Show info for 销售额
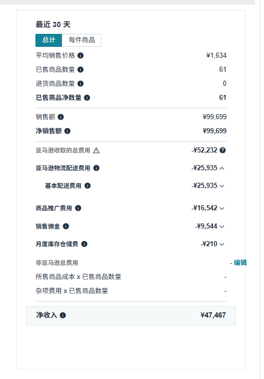Viewport: 264px width, 379px height. pyautogui.click(x=61, y=117)
